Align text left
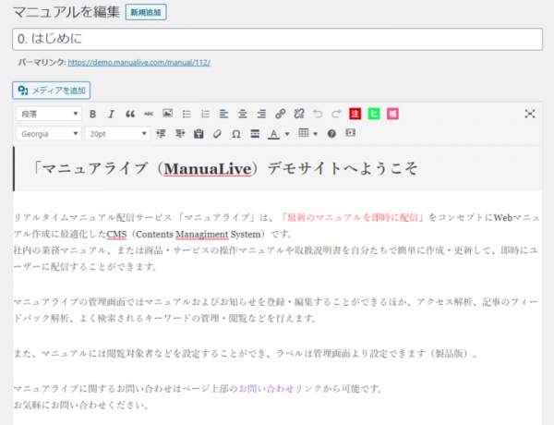 [223, 114]
